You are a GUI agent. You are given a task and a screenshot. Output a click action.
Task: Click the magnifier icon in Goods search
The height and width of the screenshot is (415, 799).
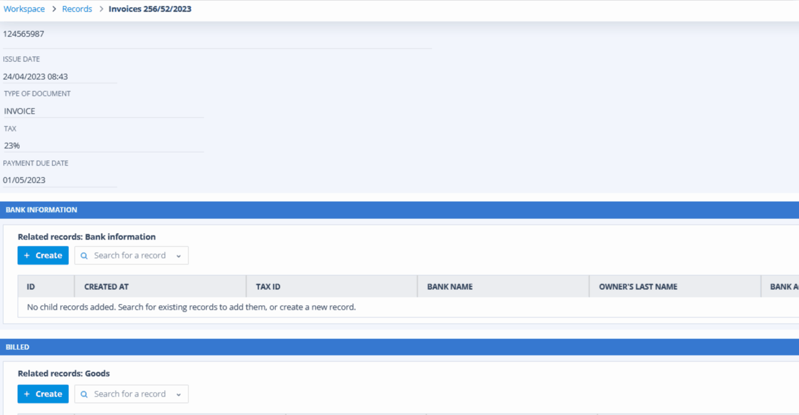pos(84,395)
